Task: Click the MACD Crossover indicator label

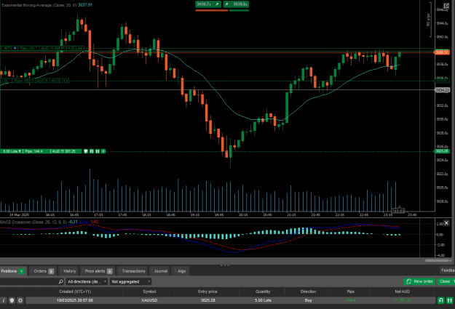Action: pyautogui.click(x=33, y=222)
